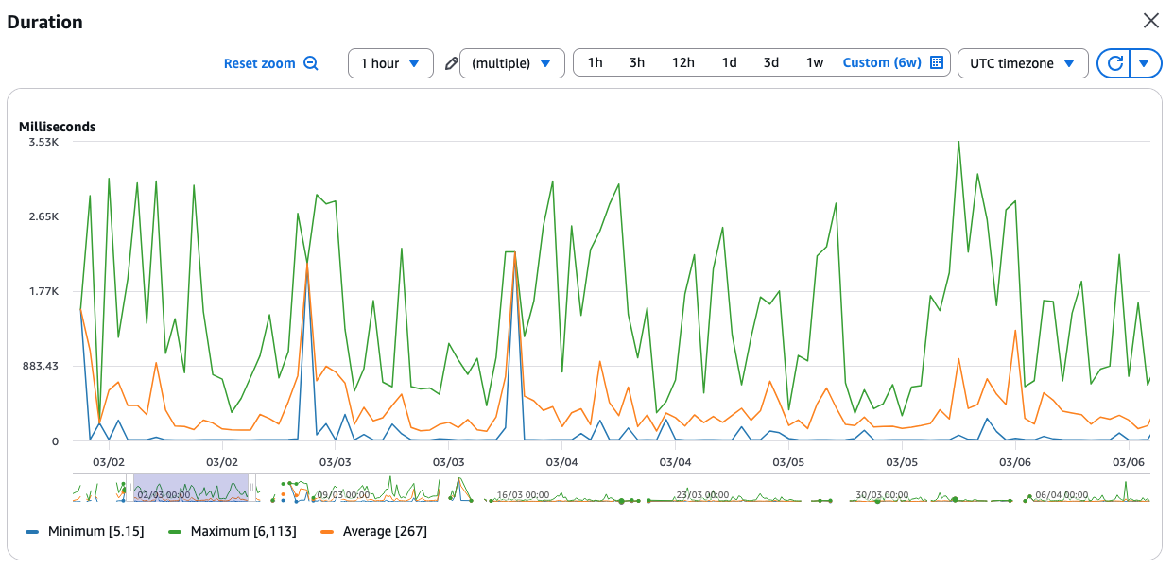The height and width of the screenshot is (569, 1174).
Task: Click the zoom-out magnifier icon
Action: [x=311, y=63]
